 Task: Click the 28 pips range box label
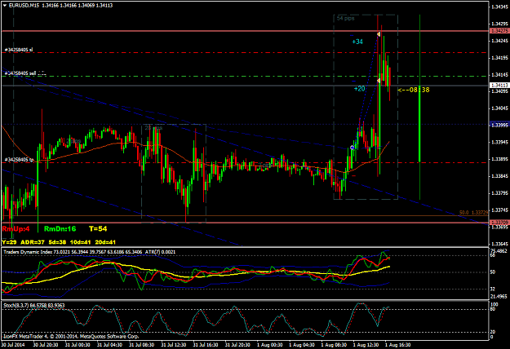point(153,128)
